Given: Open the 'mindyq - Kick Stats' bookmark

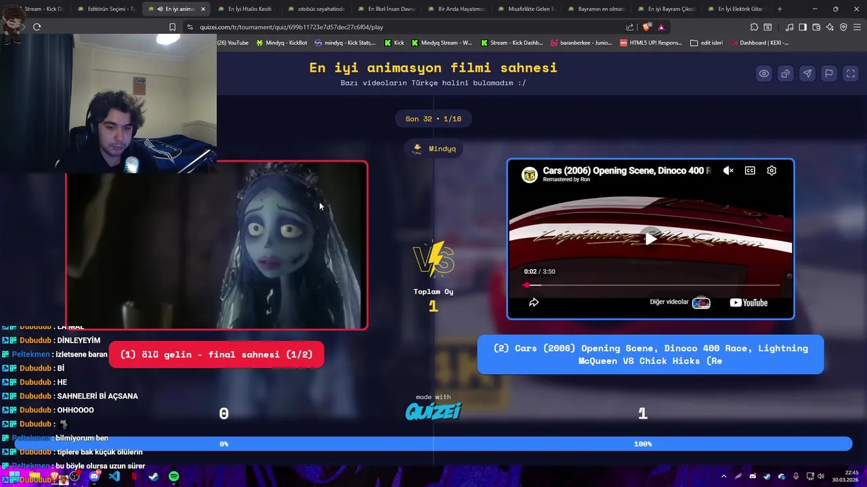Looking at the screenshot, I should (345, 43).
